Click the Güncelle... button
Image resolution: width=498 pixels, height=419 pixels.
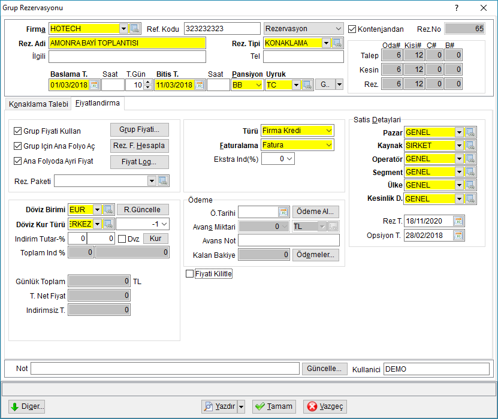[x=324, y=369]
